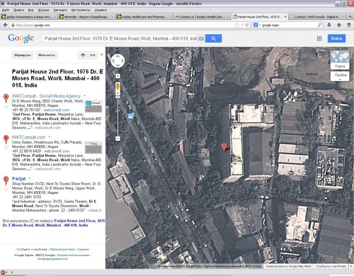
Task: Click the blue bus stop icon on map
Action: click(x=131, y=116)
